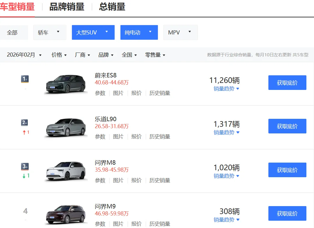The height and width of the screenshot is (228, 314).
Task: Open 参数 for 问界M9
Action: point(100,224)
